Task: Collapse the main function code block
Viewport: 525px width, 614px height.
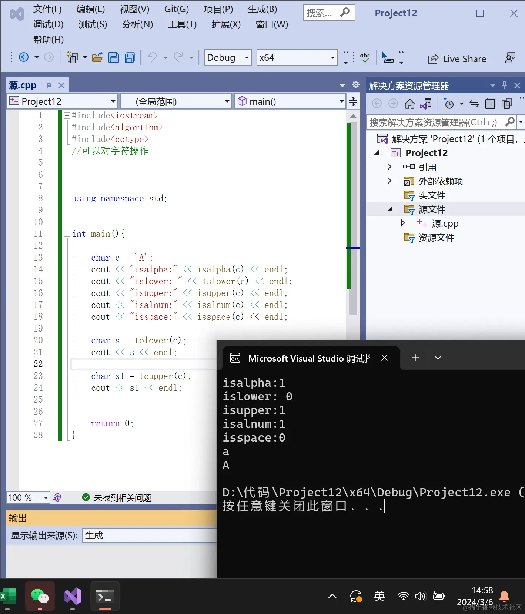Action: click(x=67, y=234)
